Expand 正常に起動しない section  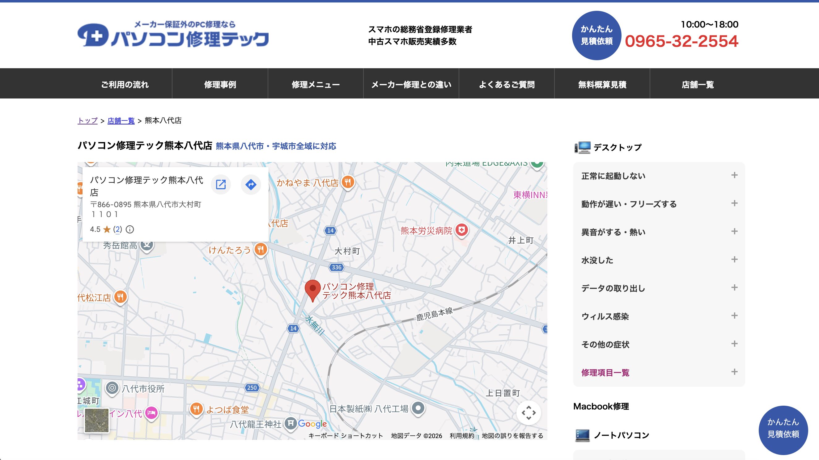tap(659, 176)
